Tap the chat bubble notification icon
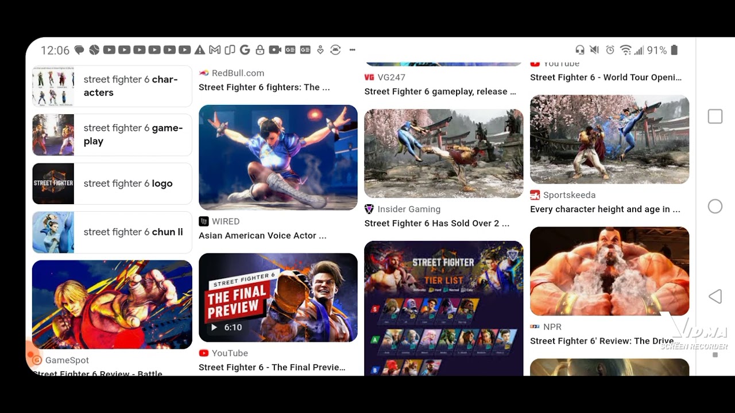This screenshot has height=413, width=735. (79, 50)
